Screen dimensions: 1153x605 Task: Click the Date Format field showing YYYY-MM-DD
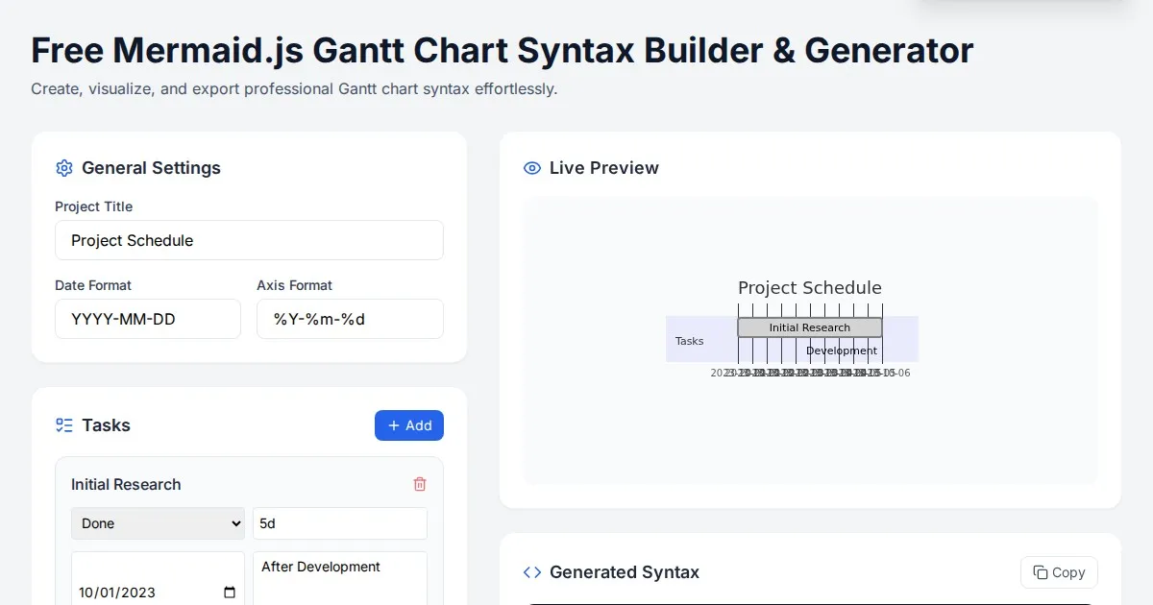point(148,319)
